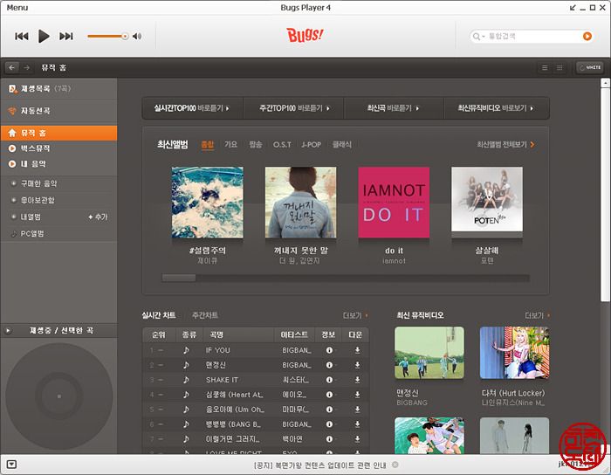Download 뱅뱅뱅 (BANG B.. track
This screenshot has height=475, width=611.
[x=357, y=424]
